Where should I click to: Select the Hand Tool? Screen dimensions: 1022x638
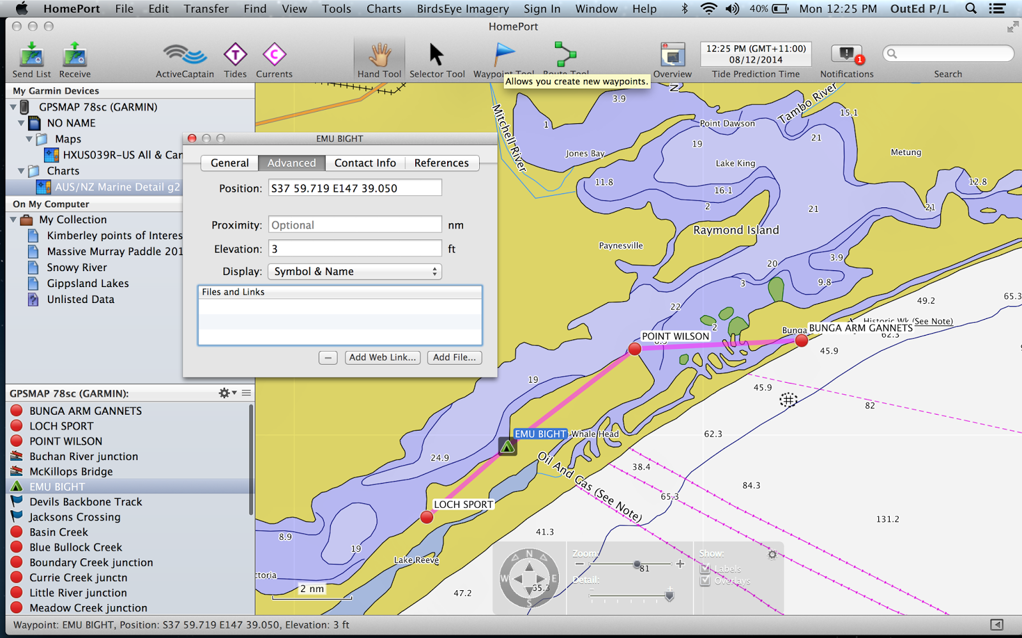379,57
